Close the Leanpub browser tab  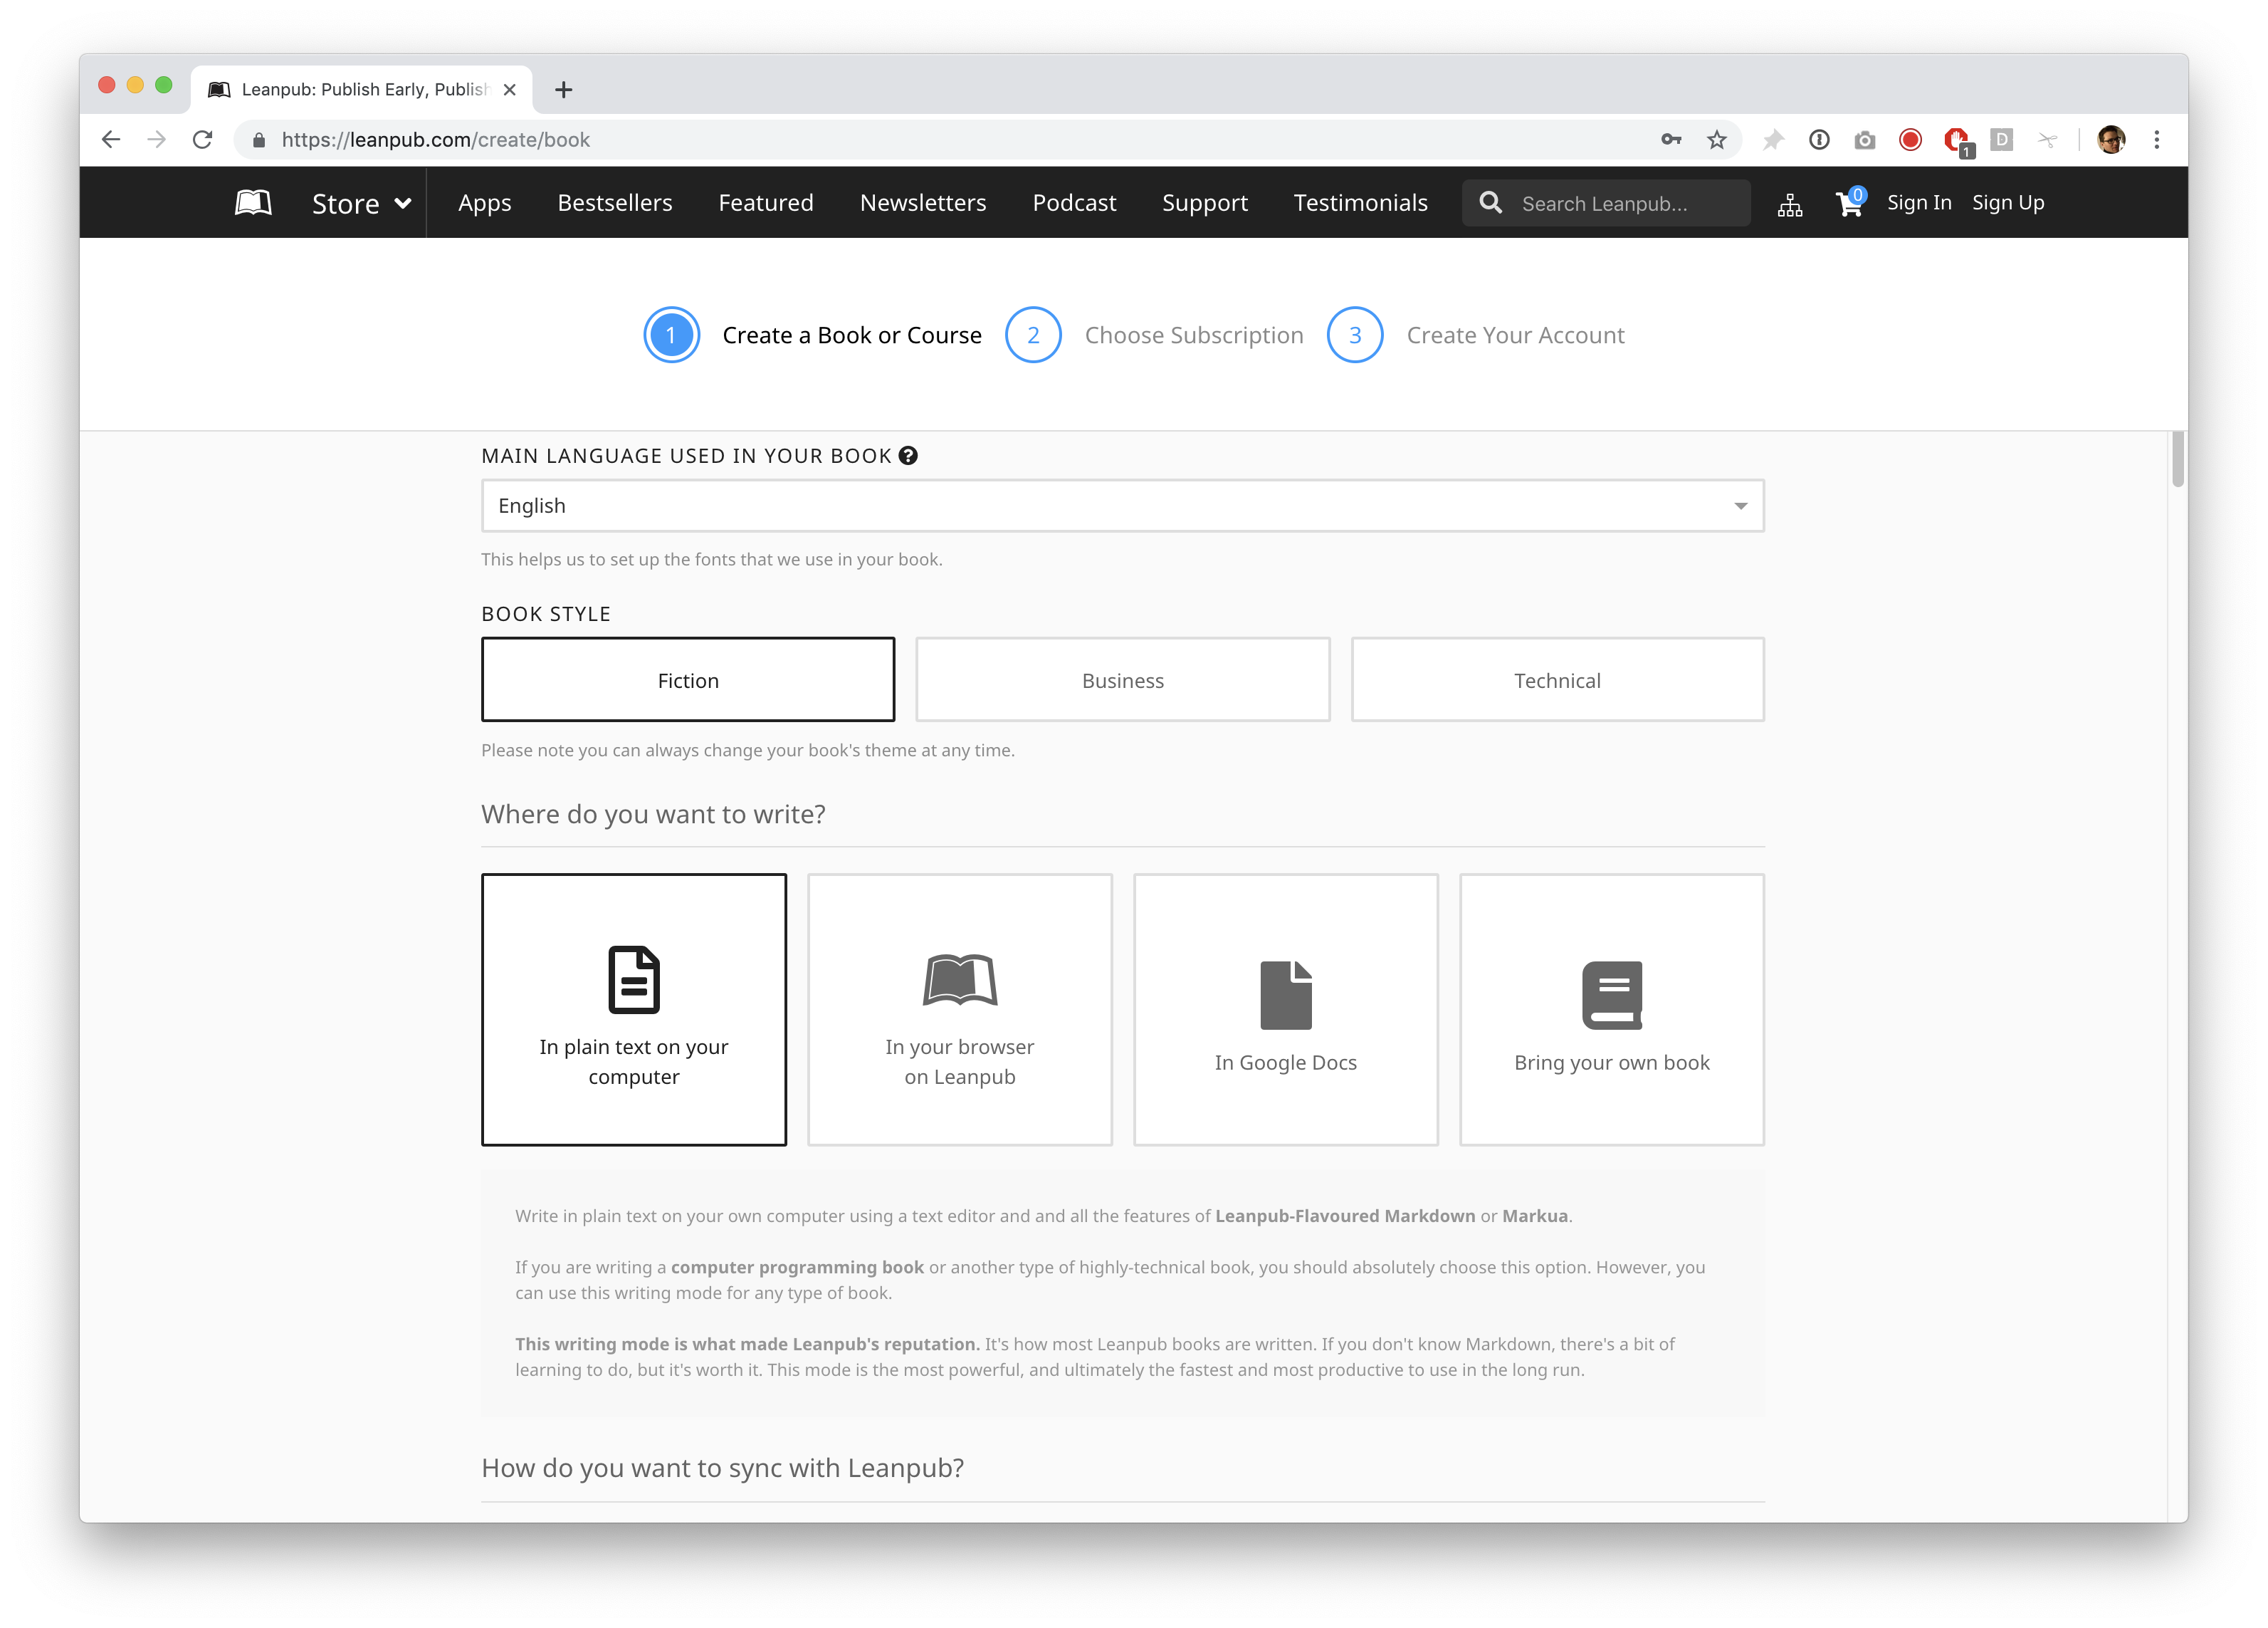(x=510, y=90)
